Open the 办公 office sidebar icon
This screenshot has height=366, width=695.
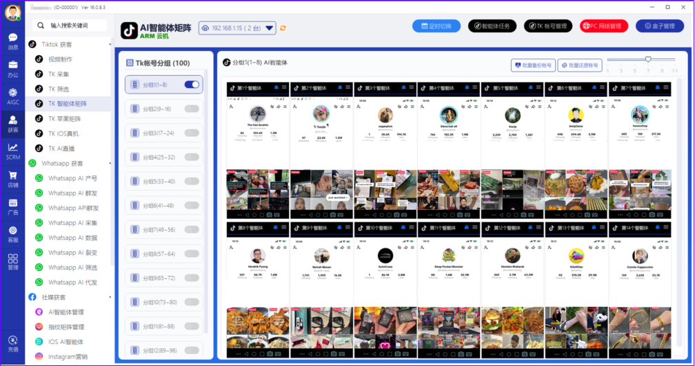pos(13,69)
